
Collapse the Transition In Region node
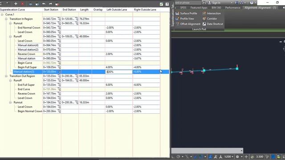tap(6, 19)
